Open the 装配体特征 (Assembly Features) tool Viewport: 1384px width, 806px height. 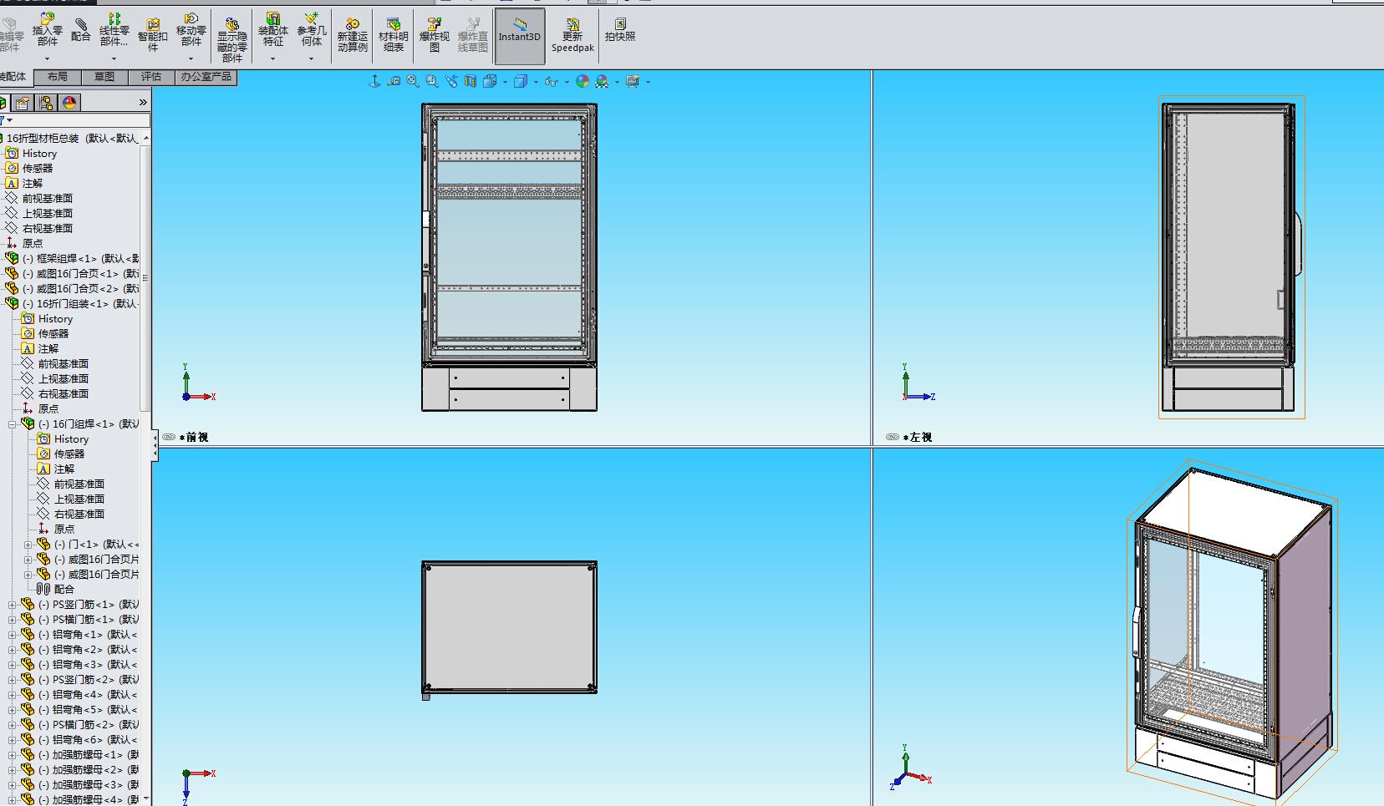click(273, 30)
